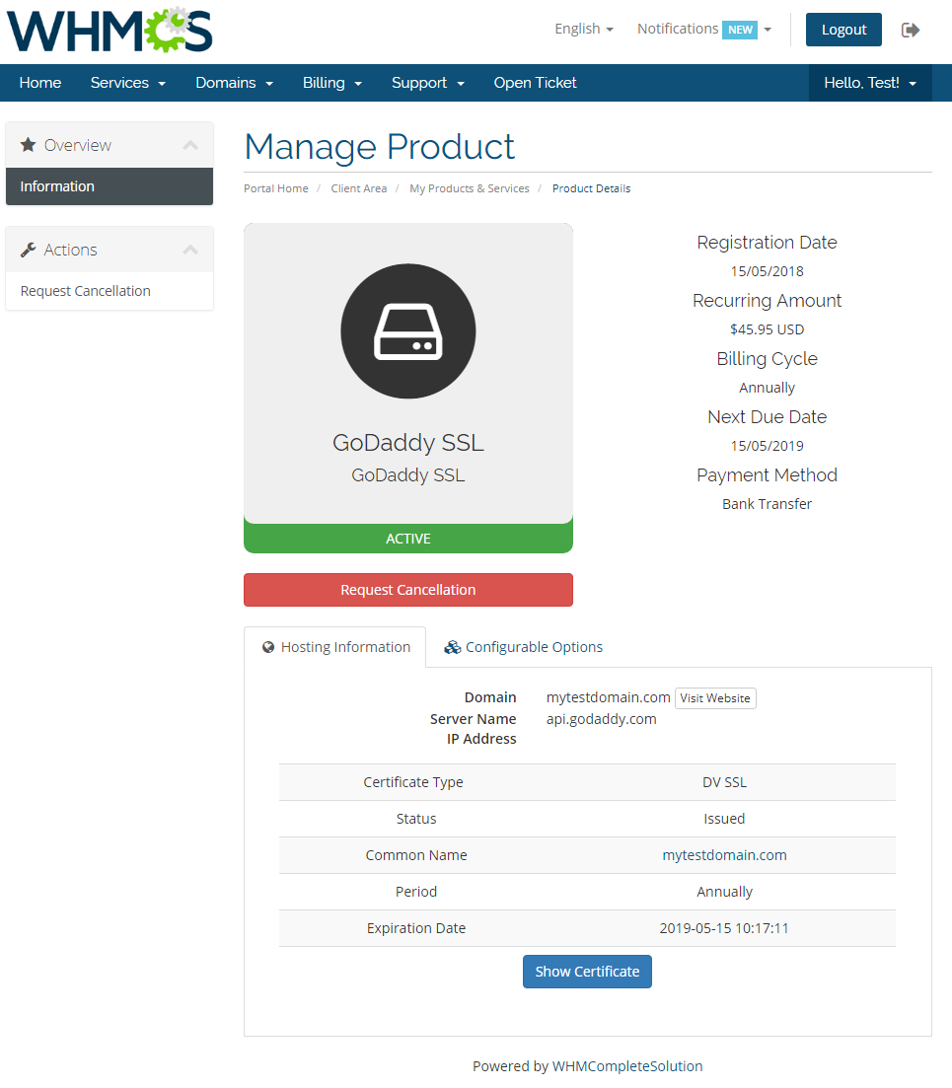Open the Notifications dropdown
The image size is (952, 1088).
[704, 30]
